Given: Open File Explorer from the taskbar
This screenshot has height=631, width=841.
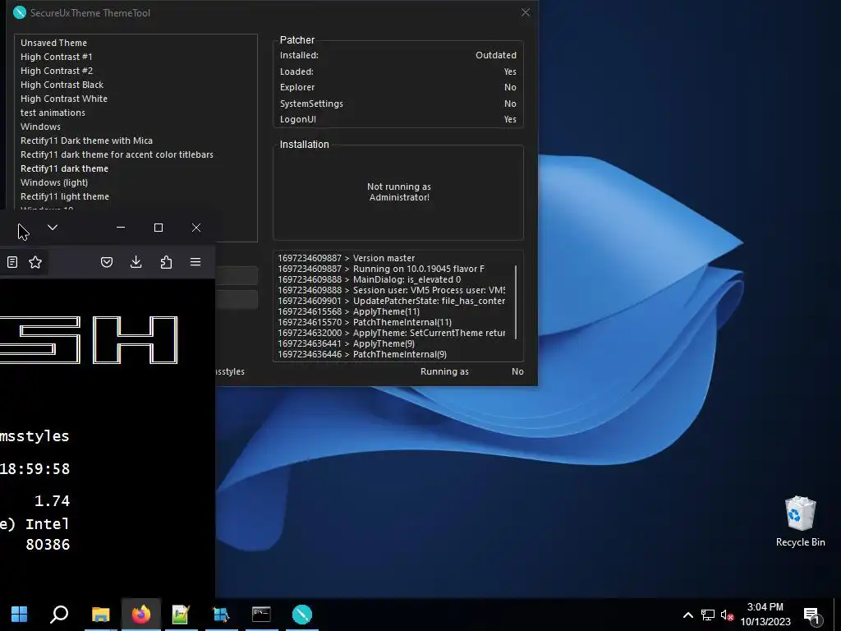Looking at the screenshot, I should pos(100,615).
